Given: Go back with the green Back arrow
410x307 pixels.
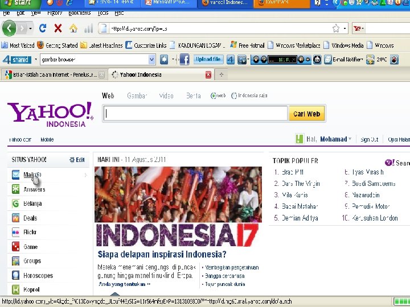Looking at the screenshot, I should 9,28.
